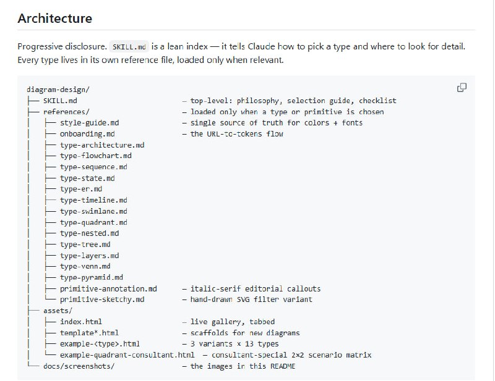
Task: Click example-quadrant-consultant.html entry
Action: pos(127,355)
